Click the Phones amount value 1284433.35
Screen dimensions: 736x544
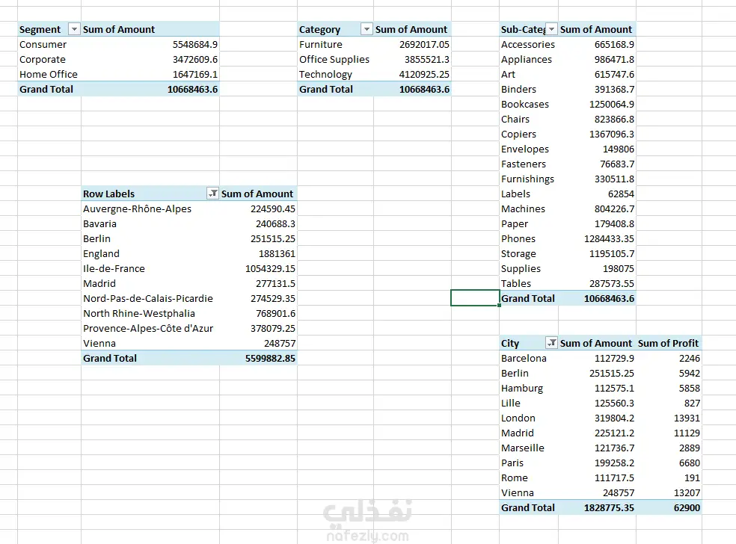point(609,238)
